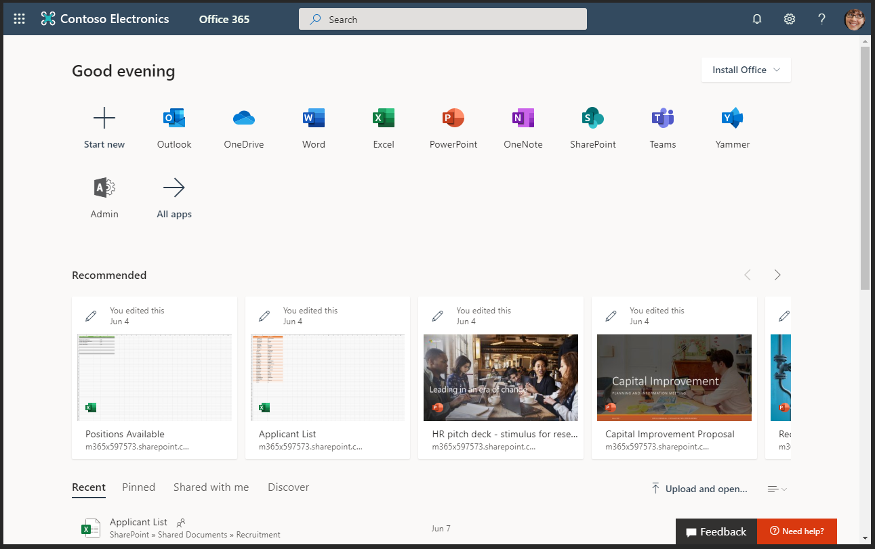This screenshot has height=549, width=875.
Task: Open the app launcher waffle menu
Action: tap(20, 19)
